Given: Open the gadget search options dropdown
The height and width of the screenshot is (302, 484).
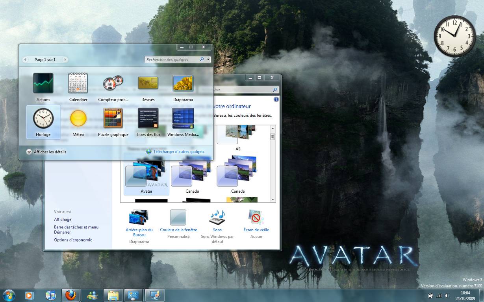Looking at the screenshot, I should pos(208,60).
